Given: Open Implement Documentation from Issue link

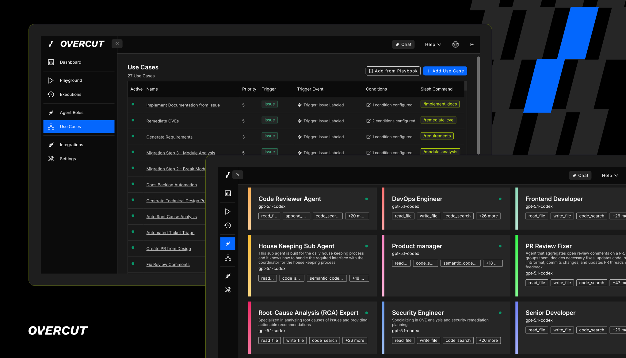Looking at the screenshot, I should (x=183, y=105).
